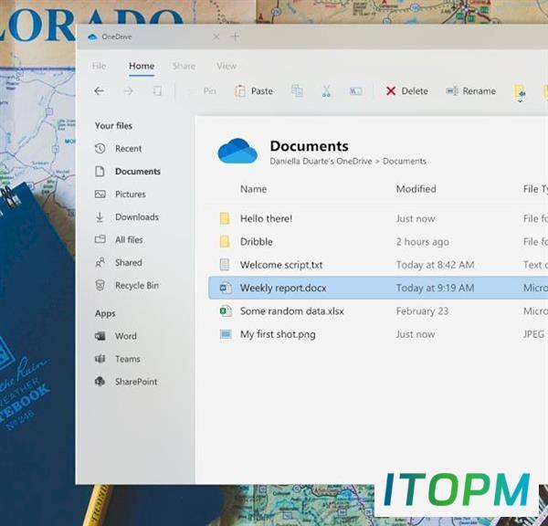Viewport: 548px width, 526px height.
Task: Click the Cut scissors icon
Action: 326,91
